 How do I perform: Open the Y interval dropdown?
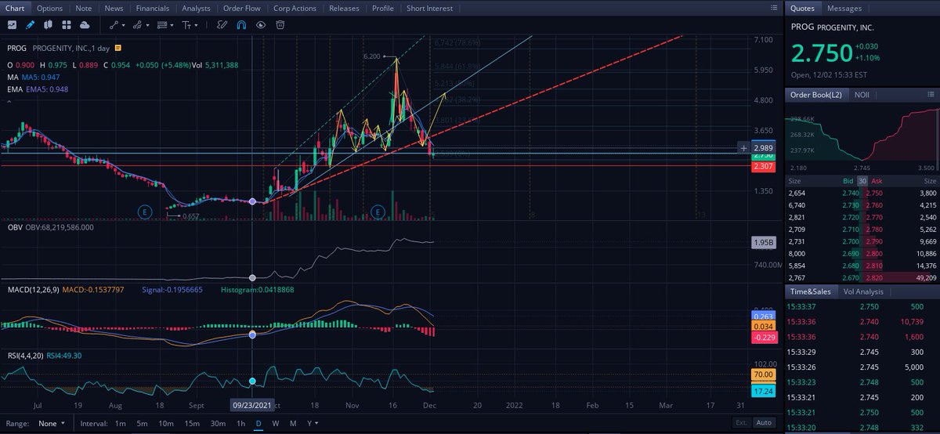point(312,424)
